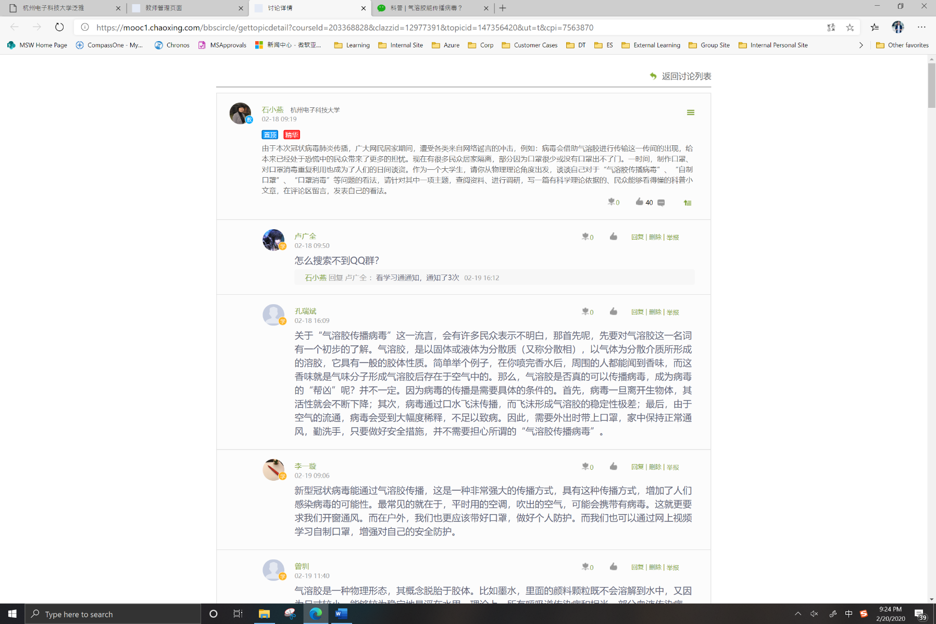Screen dimensions: 936x624
Task: Toggle the 置顶 tag on main post
Action: (270, 135)
